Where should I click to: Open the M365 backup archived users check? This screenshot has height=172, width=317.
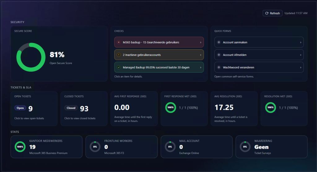159,42
